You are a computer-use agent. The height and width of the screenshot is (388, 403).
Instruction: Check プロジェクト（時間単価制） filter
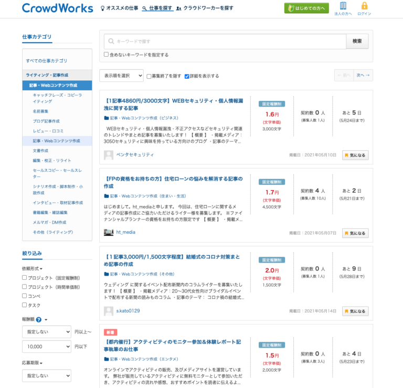click(x=25, y=287)
